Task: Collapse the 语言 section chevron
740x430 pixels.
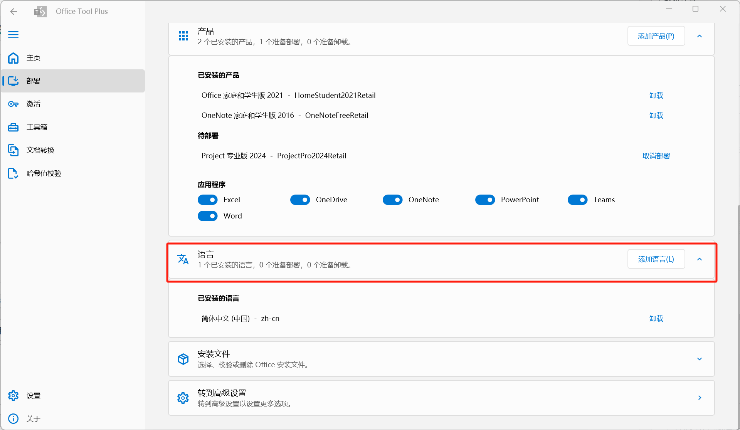Action: (700, 259)
